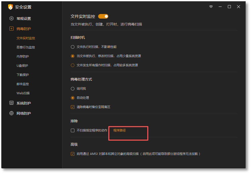This screenshot has height=174, width=251.
Task: Select 文件发生所有操作时扫描 radio option
Action: point(73,65)
